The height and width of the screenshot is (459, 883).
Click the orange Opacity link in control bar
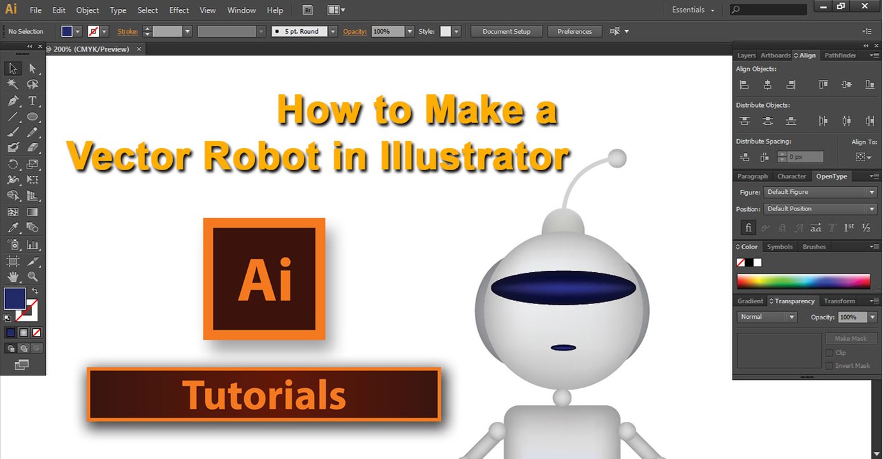pyautogui.click(x=355, y=31)
